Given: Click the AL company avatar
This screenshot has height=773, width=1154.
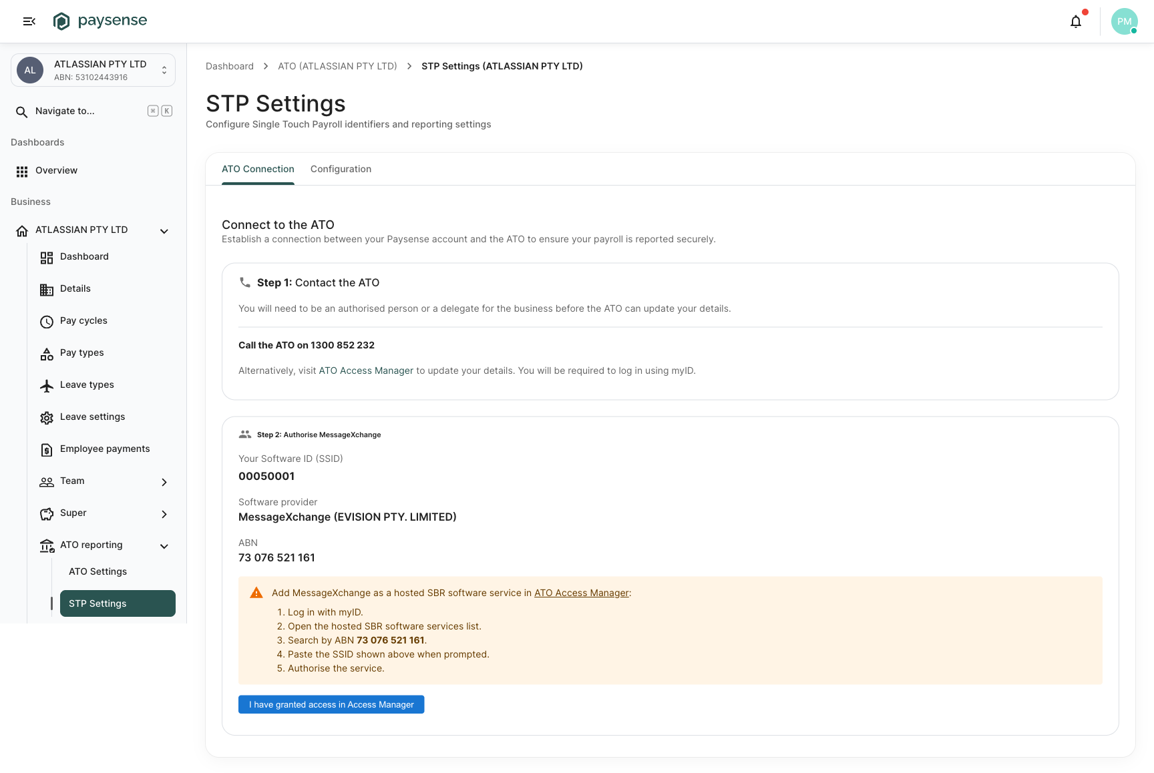Looking at the screenshot, I should (x=30, y=70).
